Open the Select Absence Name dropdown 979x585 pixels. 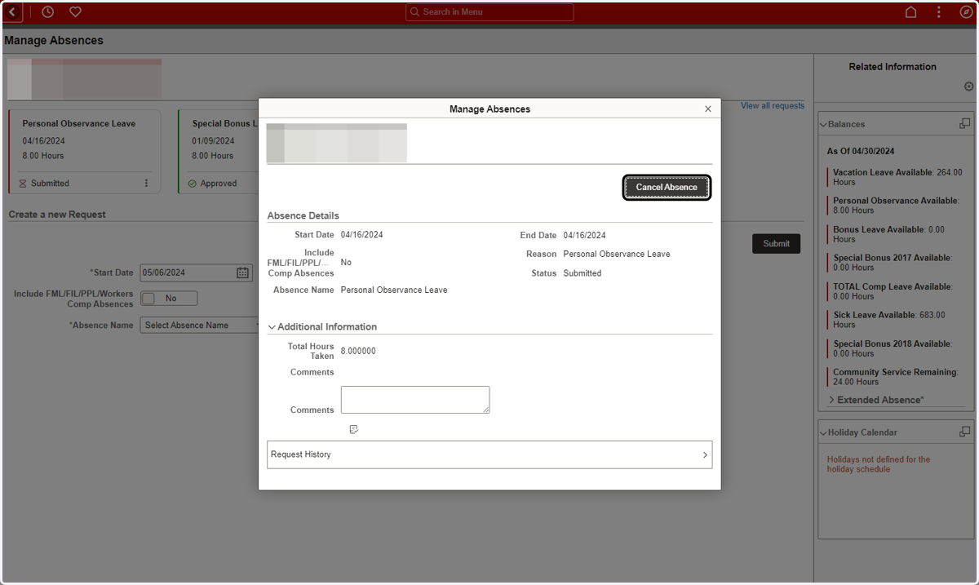[200, 325]
